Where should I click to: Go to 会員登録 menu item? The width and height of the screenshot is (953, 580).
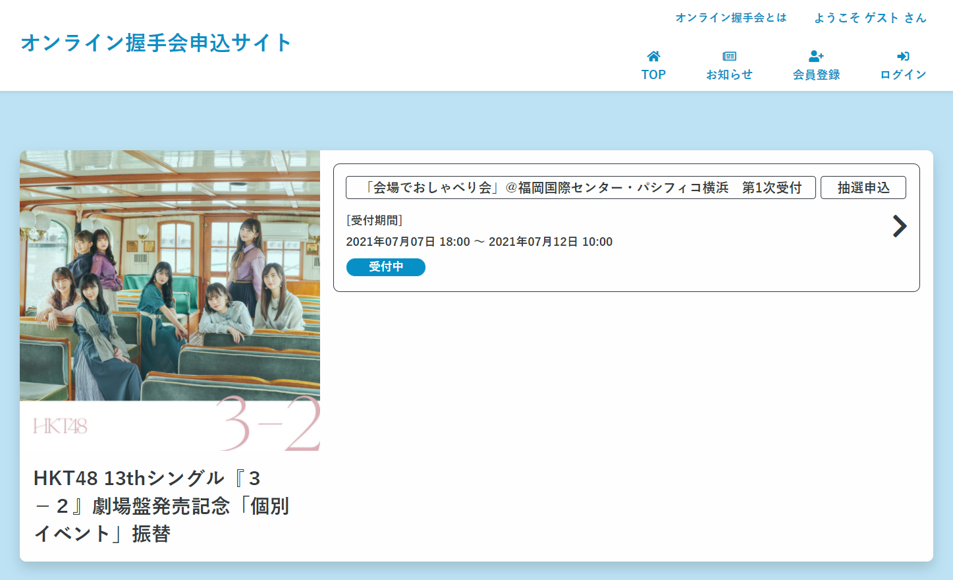click(x=816, y=66)
